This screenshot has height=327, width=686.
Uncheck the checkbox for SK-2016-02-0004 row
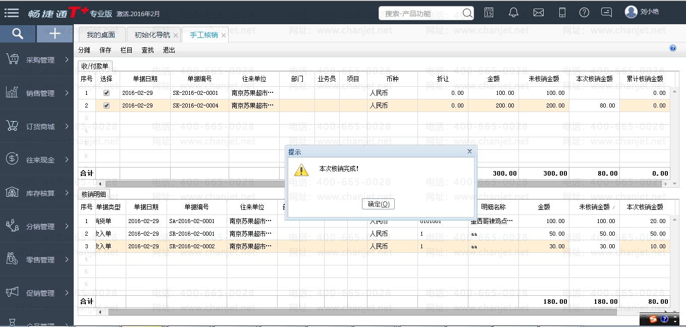106,105
